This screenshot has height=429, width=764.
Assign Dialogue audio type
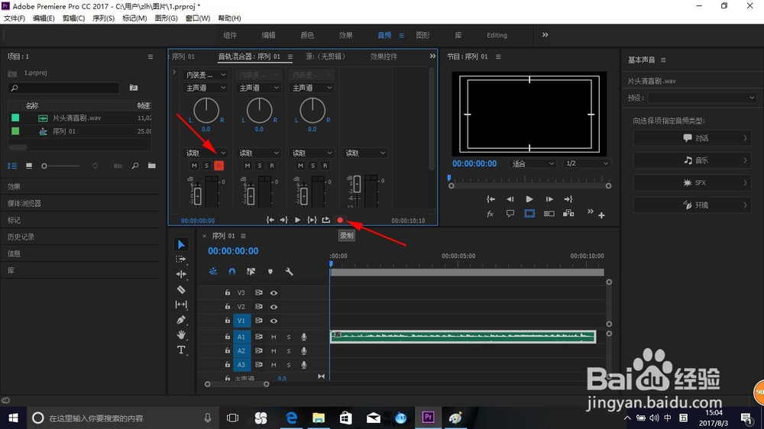[x=691, y=138]
